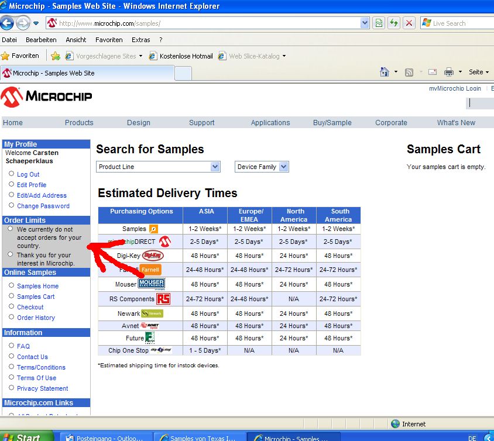
Task: Click the Farnell logo
Action: pyautogui.click(x=150, y=270)
